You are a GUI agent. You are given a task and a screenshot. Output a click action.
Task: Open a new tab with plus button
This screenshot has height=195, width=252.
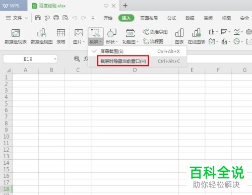coord(125,6)
